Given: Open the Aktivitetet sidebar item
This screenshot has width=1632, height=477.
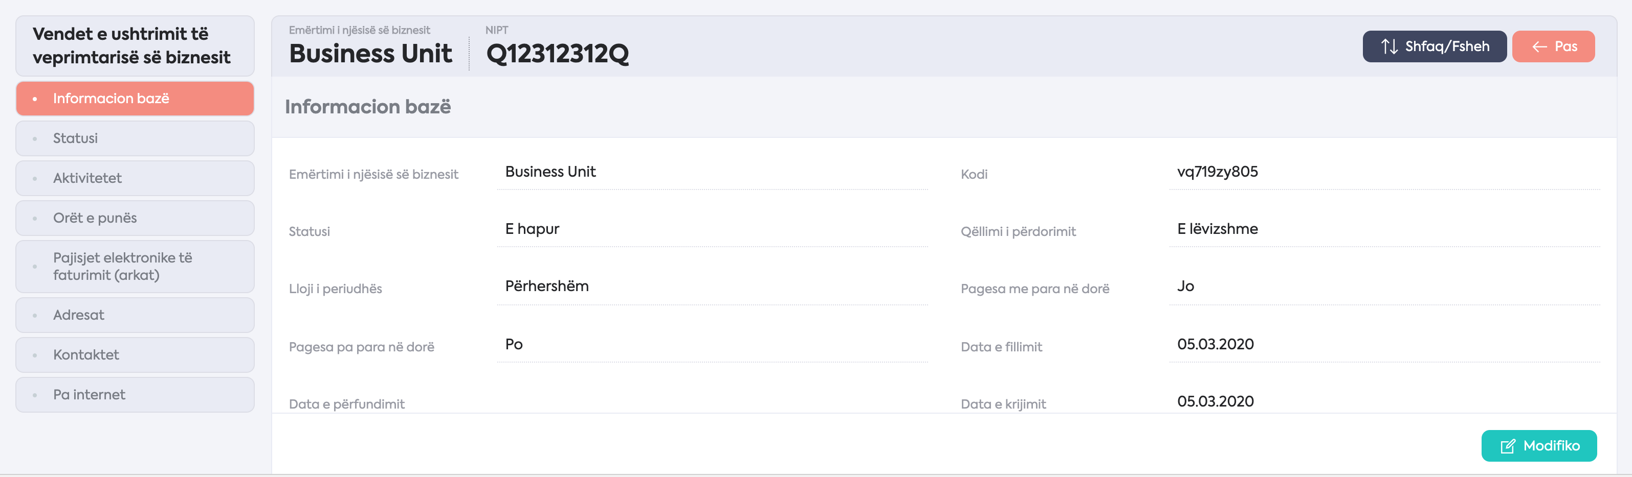Looking at the screenshot, I should [x=135, y=178].
